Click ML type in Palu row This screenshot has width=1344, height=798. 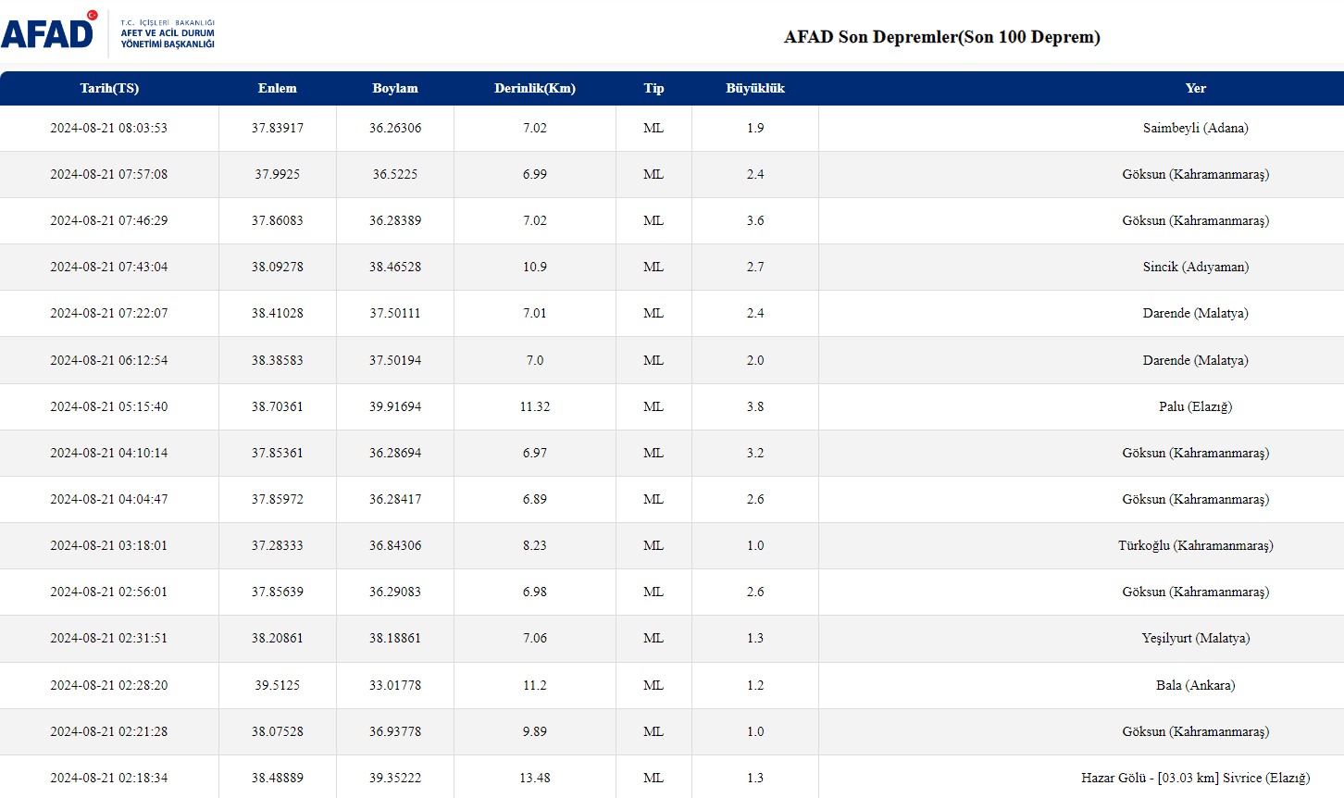(x=653, y=406)
